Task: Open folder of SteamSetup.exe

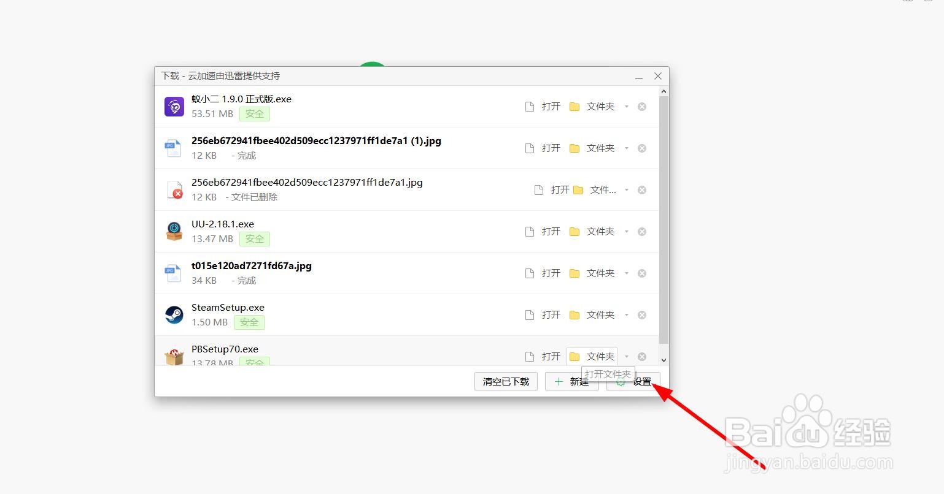Action: coord(592,315)
